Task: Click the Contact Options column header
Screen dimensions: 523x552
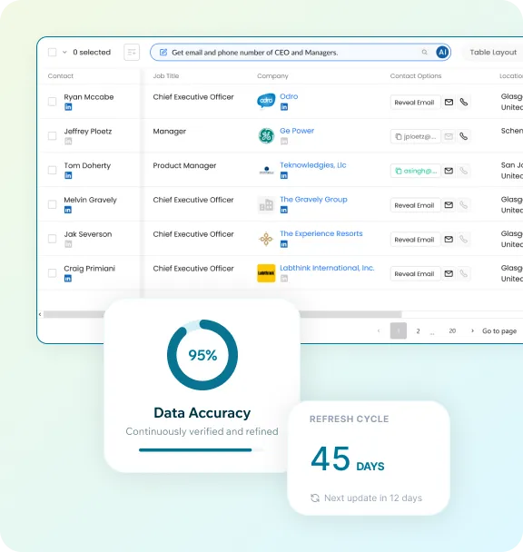Action: [416, 75]
